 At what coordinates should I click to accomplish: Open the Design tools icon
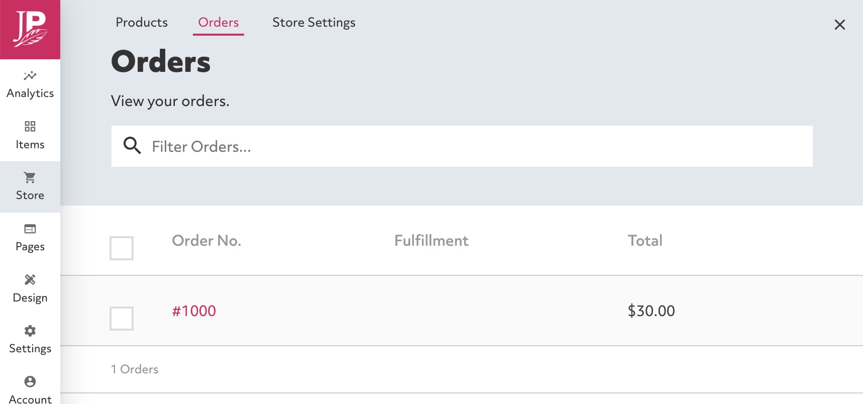click(30, 279)
